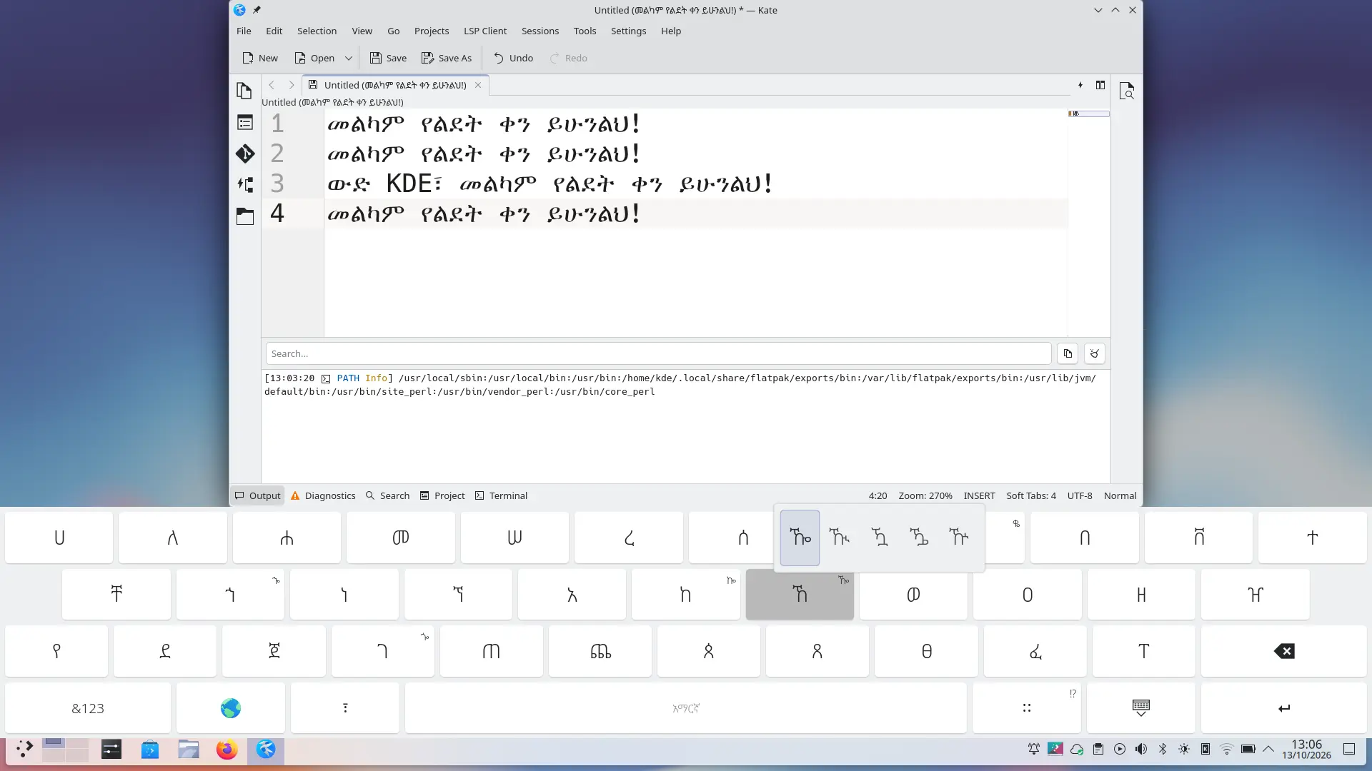The image size is (1372, 771).
Task: Toggle the Output panel button
Action: pos(258,495)
